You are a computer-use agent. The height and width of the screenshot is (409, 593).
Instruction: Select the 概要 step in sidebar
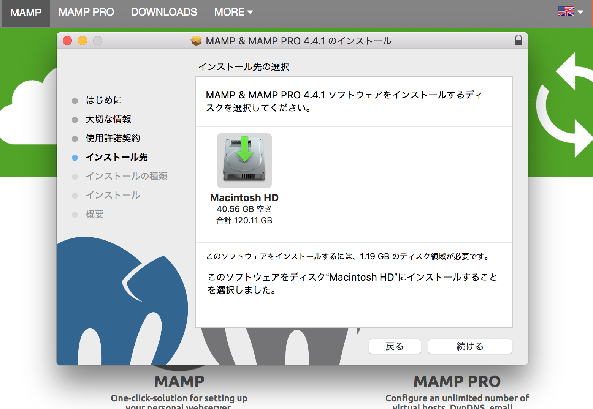[x=95, y=214]
